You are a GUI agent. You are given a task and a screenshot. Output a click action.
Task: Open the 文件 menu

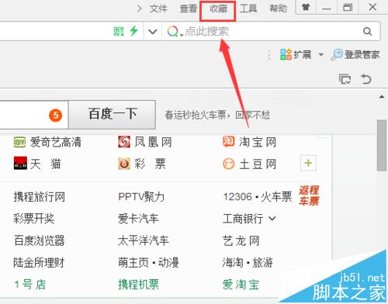158,9
